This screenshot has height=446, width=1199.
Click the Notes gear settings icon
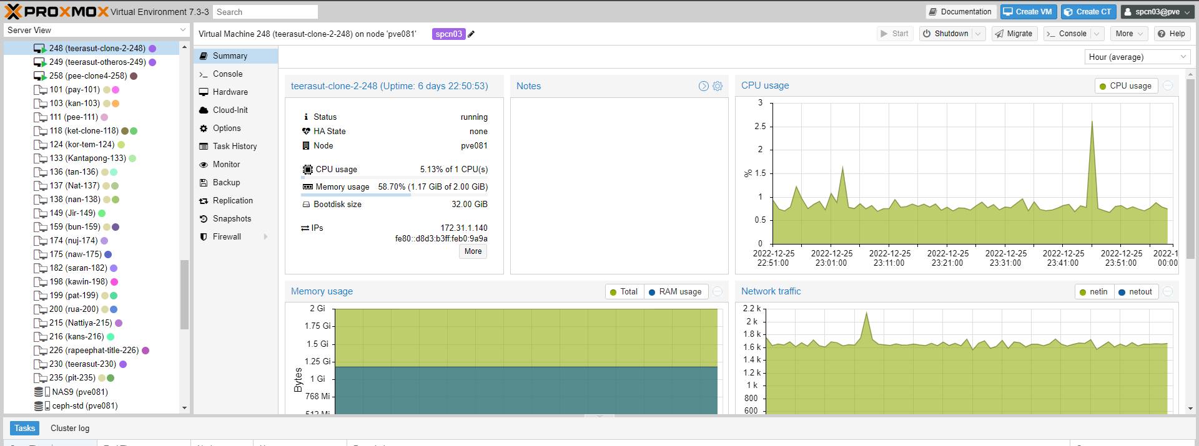(718, 86)
